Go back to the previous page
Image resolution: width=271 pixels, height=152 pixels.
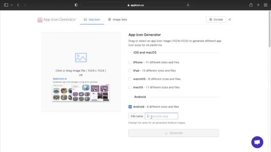tap(18, 5)
